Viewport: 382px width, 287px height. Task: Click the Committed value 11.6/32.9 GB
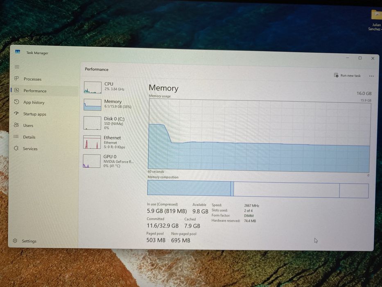point(163,225)
